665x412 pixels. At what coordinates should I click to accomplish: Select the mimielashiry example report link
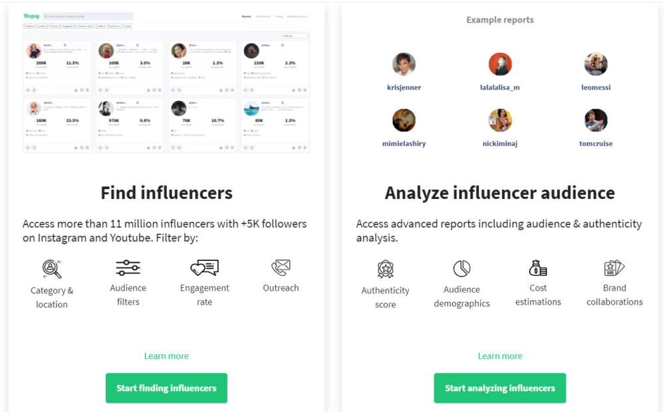click(x=404, y=143)
